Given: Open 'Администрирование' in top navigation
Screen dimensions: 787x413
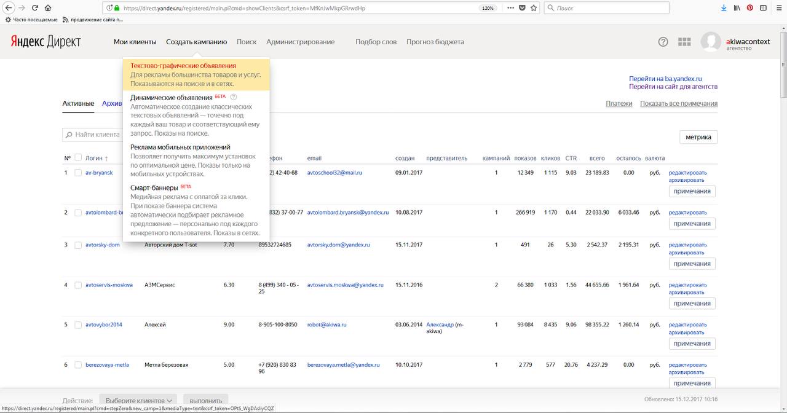Looking at the screenshot, I should tap(301, 42).
